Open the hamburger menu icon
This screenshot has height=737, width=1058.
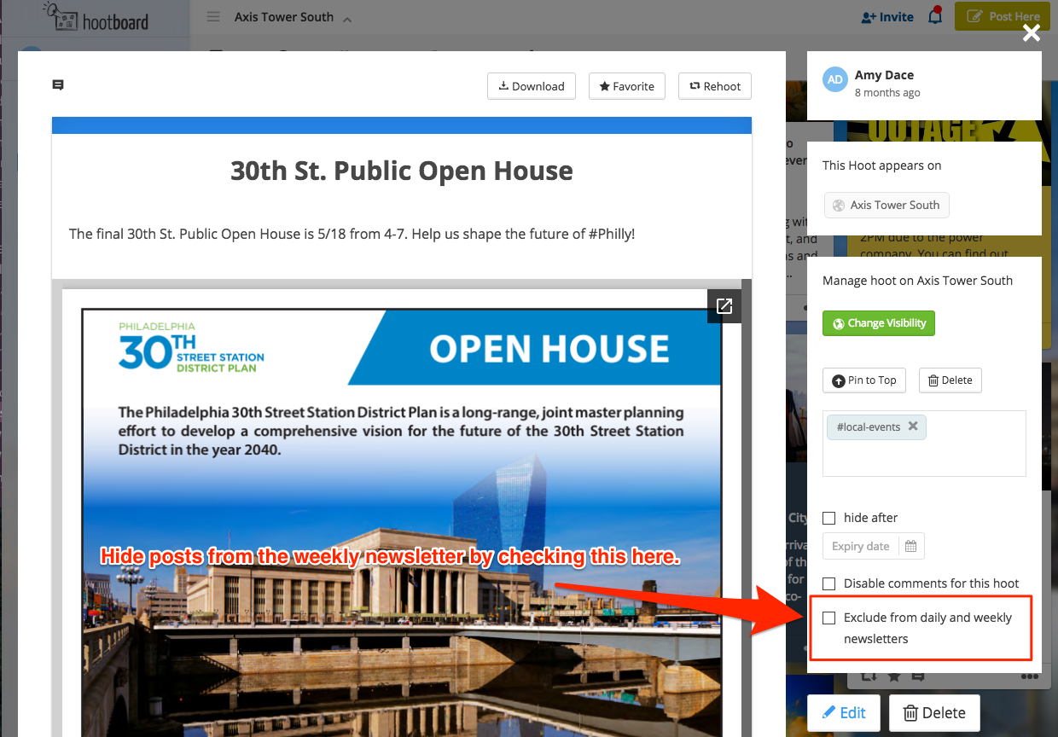coord(214,17)
